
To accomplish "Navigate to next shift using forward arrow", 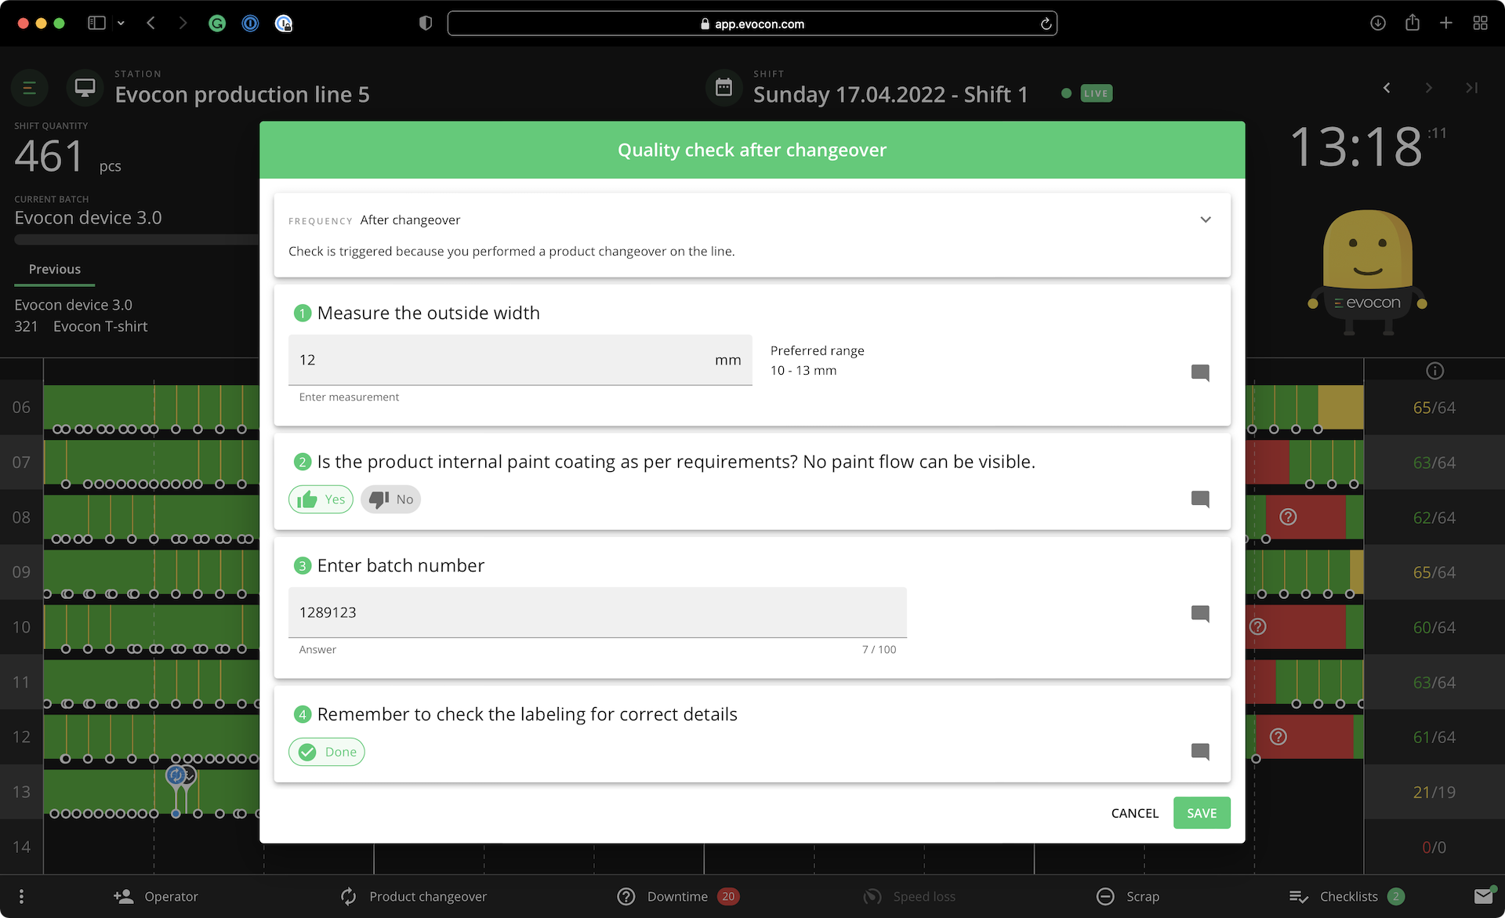I will click(x=1427, y=88).
